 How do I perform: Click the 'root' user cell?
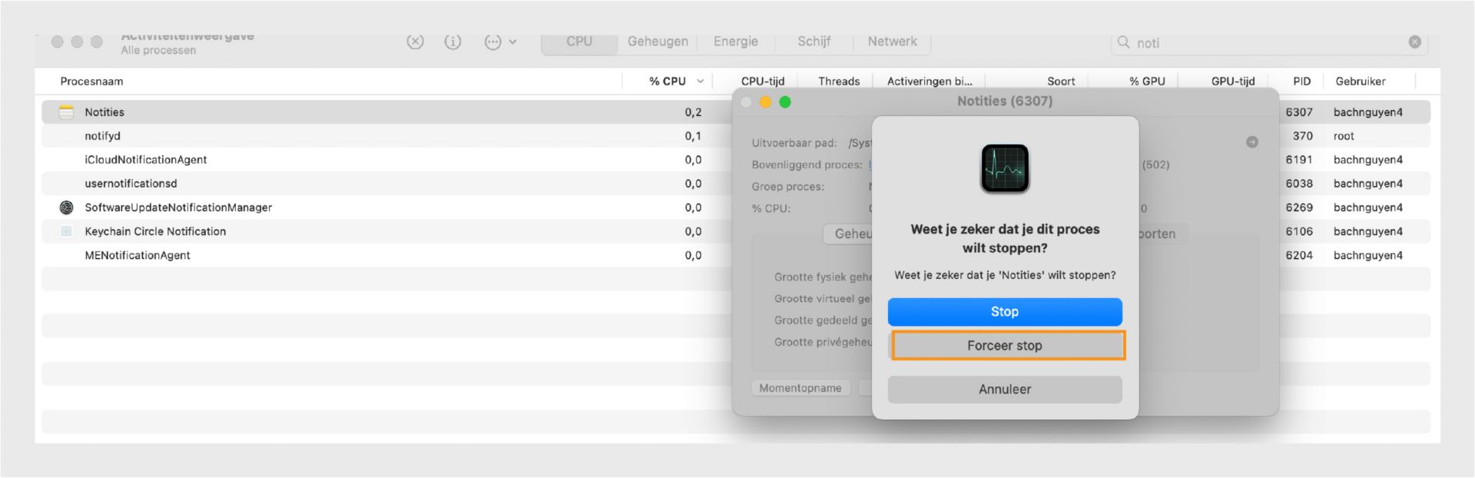1344,136
